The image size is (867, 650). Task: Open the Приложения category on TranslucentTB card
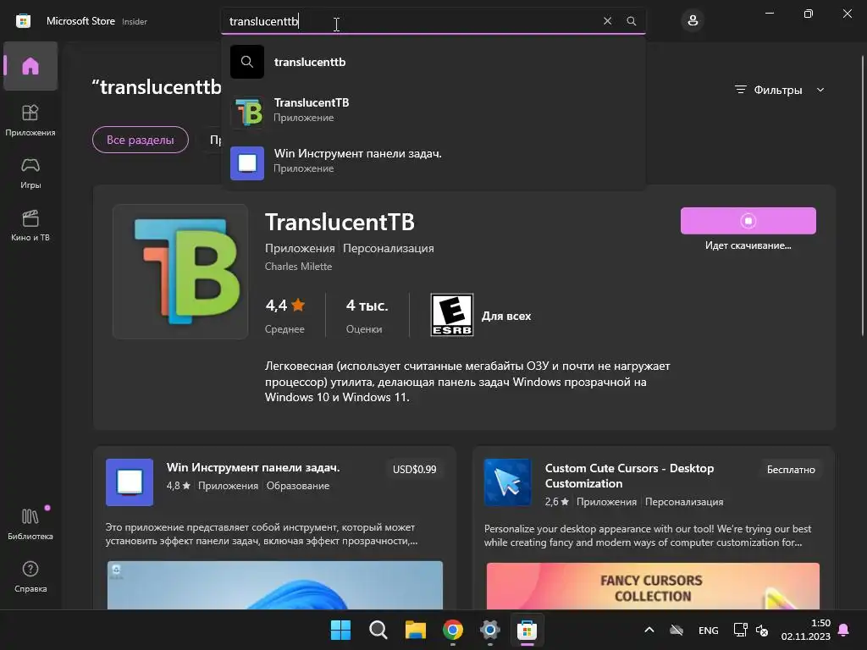(300, 248)
